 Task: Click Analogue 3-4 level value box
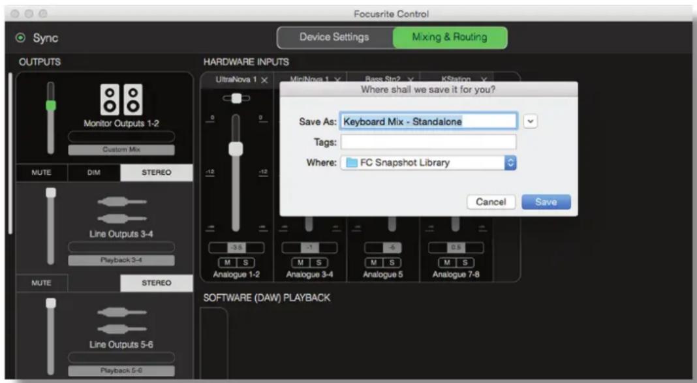[x=309, y=247]
